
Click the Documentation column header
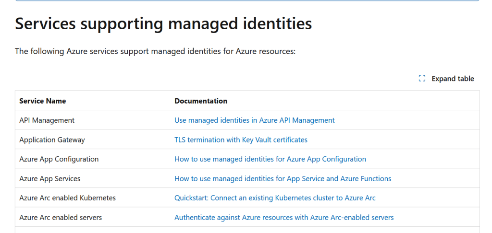[x=201, y=101]
